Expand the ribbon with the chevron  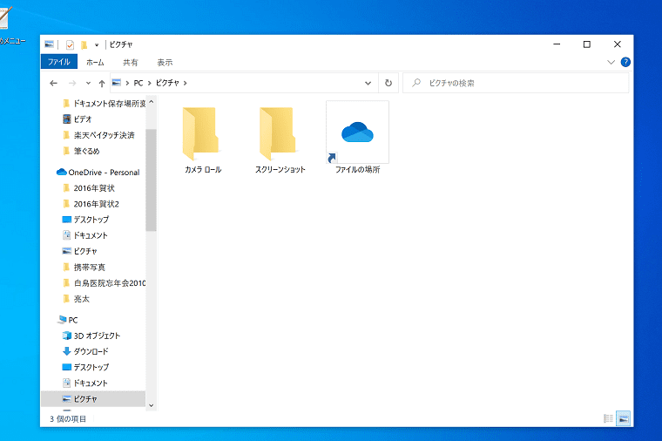point(611,62)
